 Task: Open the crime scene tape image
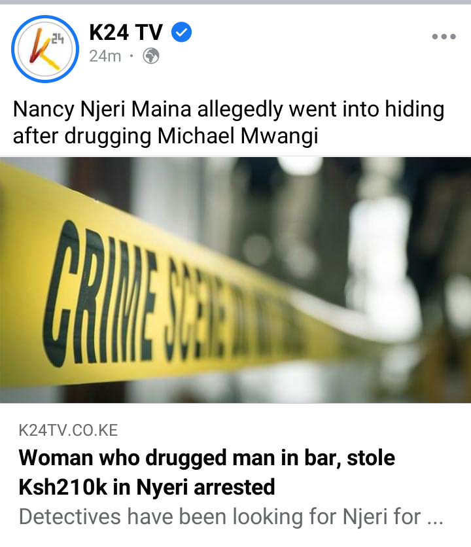[235, 280]
